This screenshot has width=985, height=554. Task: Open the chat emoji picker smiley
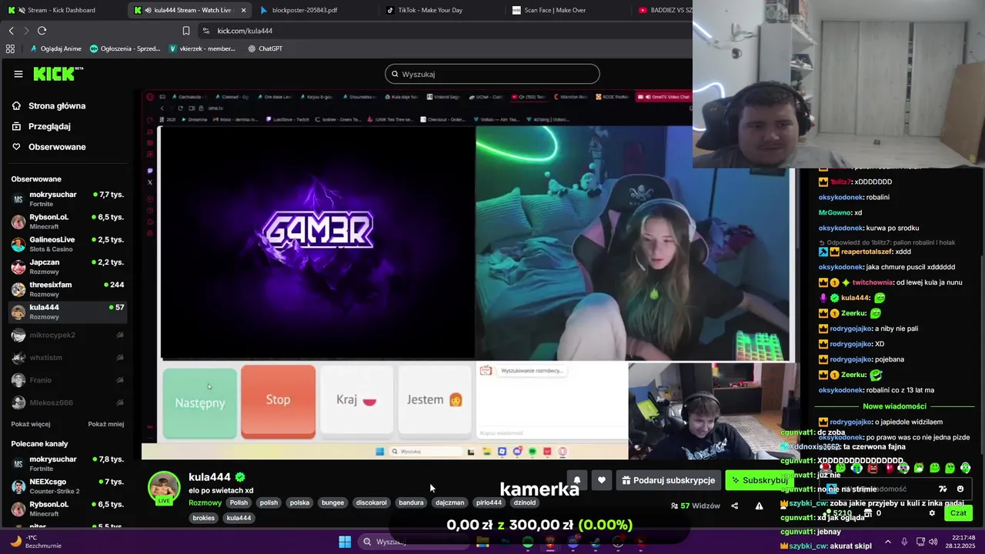pos(960,489)
